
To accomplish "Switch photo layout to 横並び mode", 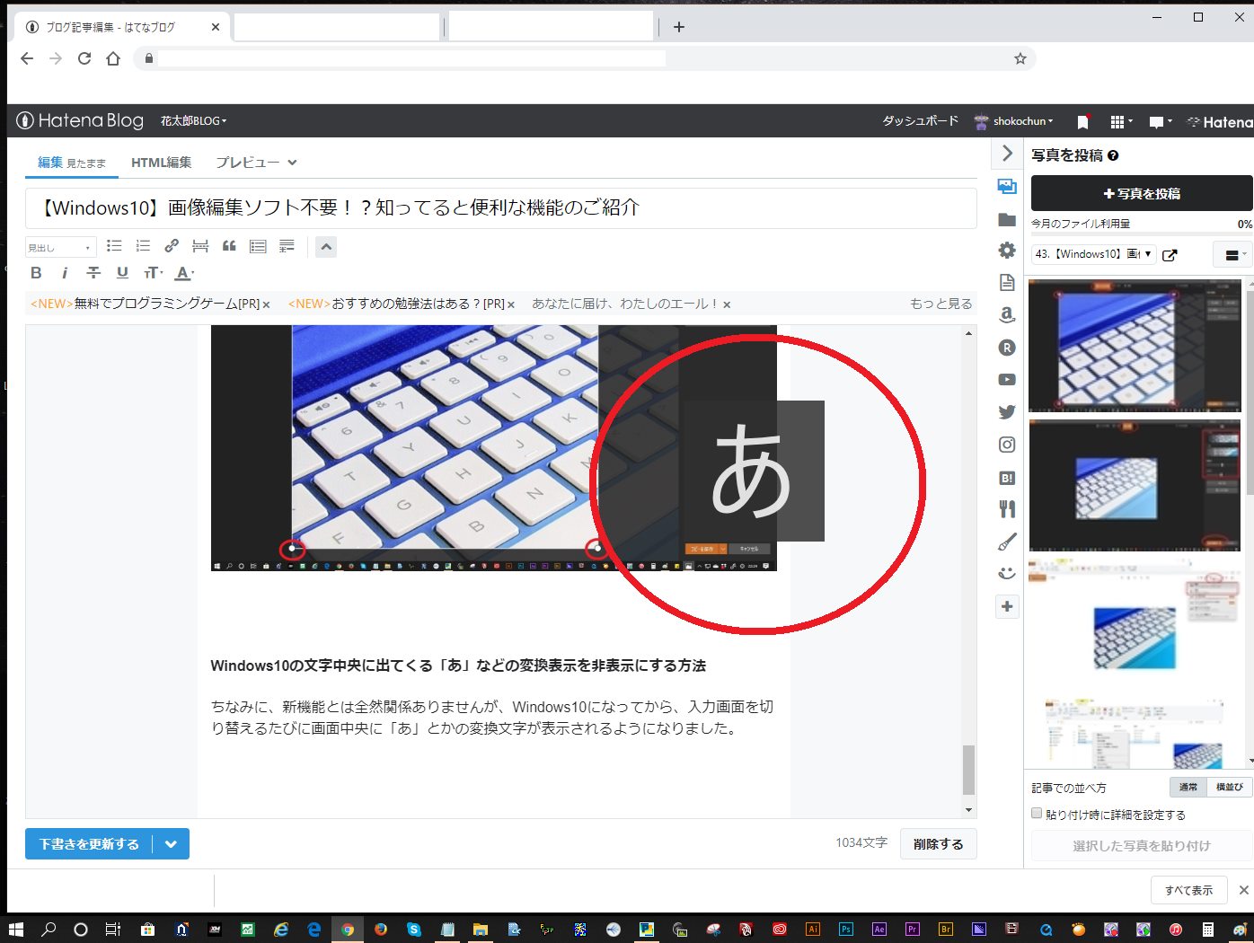I will click(1229, 787).
